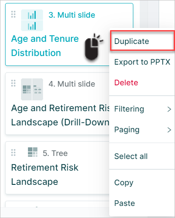Screen dimensions: 175x218
Task: Click the drag handle of slide 4
Action: 13,83
